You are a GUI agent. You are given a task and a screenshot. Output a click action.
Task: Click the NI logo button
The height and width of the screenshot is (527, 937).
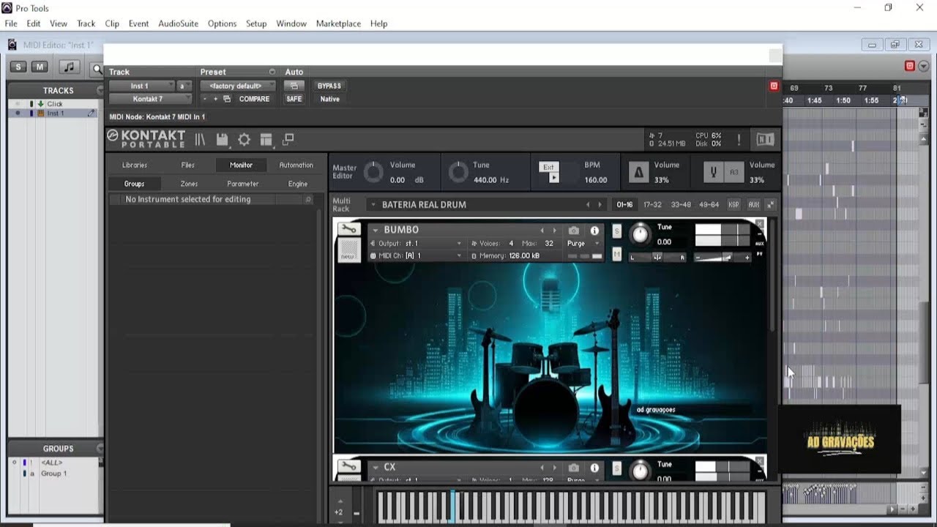[765, 140]
